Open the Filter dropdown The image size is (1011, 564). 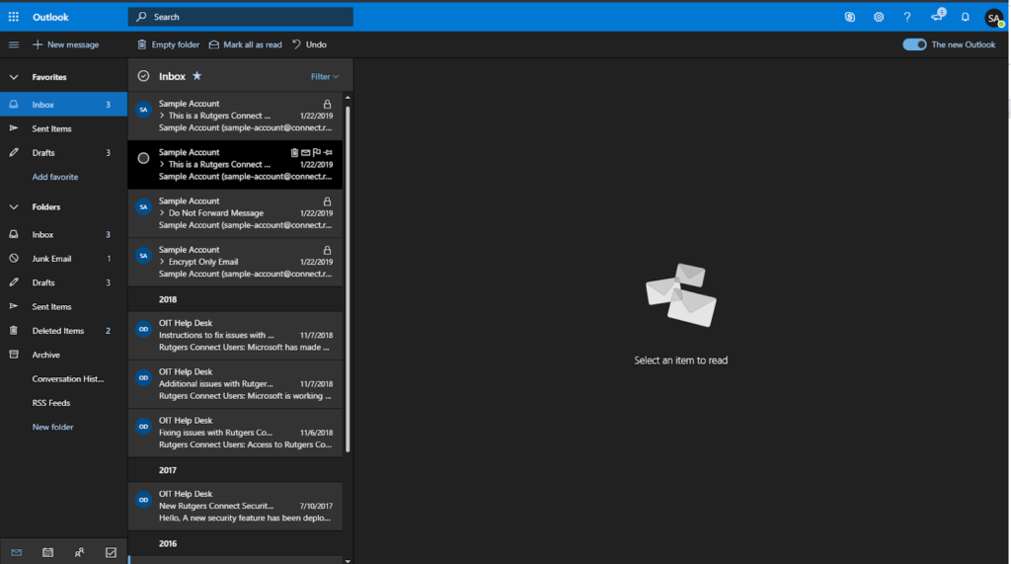(324, 76)
